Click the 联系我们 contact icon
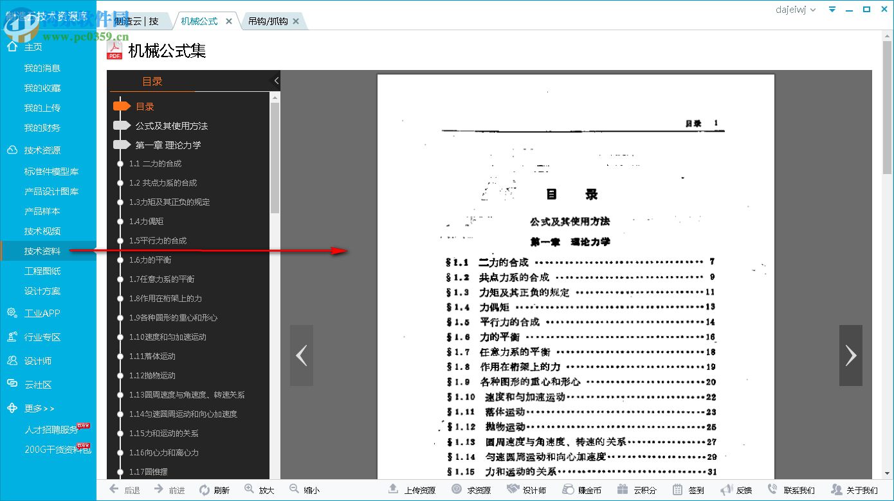 pos(790,489)
